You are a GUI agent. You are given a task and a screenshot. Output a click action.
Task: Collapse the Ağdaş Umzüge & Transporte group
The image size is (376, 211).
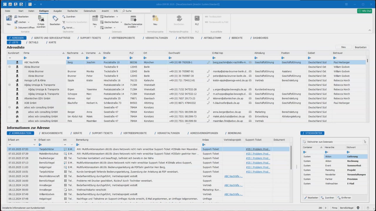[9, 85]
